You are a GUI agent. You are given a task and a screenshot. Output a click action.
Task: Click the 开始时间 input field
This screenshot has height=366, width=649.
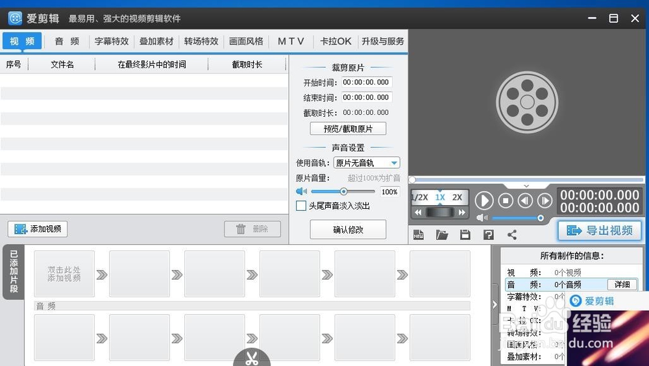pyautogui.click(x=367, y=82)
